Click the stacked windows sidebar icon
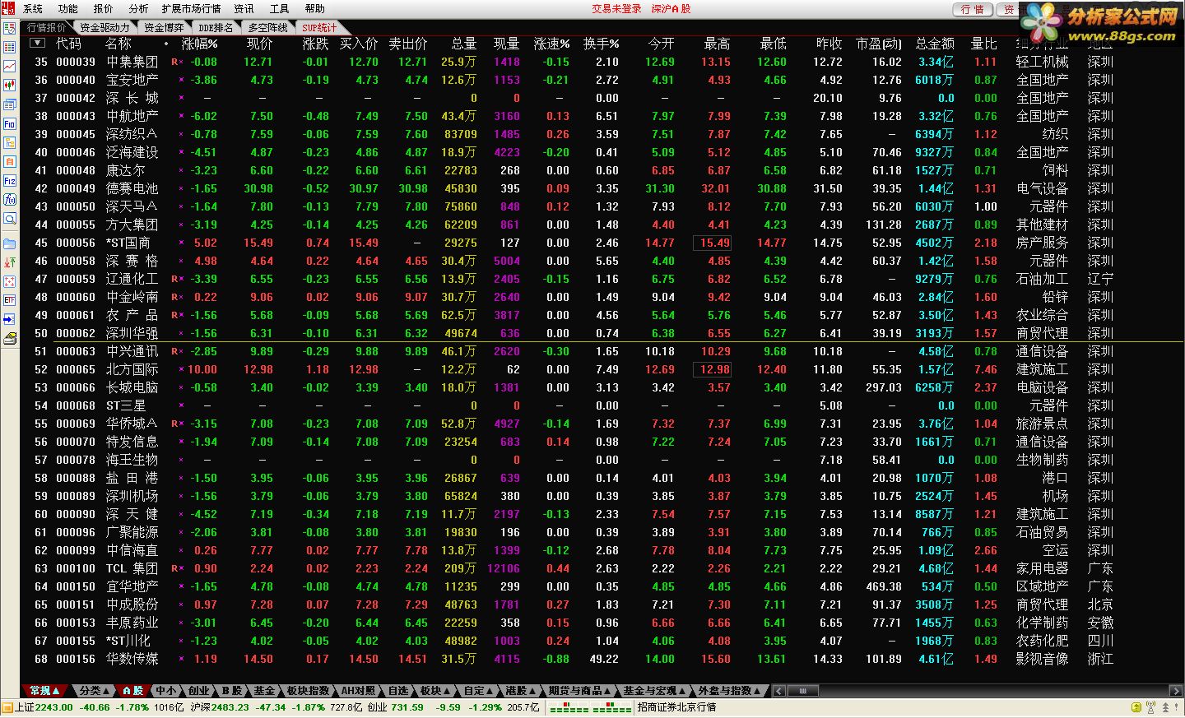 click(10, 105)
